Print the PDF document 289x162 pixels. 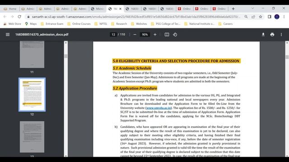click(272, 35)
